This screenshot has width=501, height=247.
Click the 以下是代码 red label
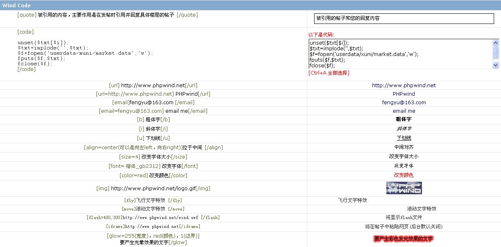point(321,35)
